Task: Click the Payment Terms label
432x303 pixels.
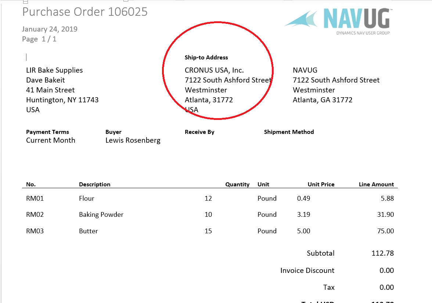Action: (x=47, y=132)
